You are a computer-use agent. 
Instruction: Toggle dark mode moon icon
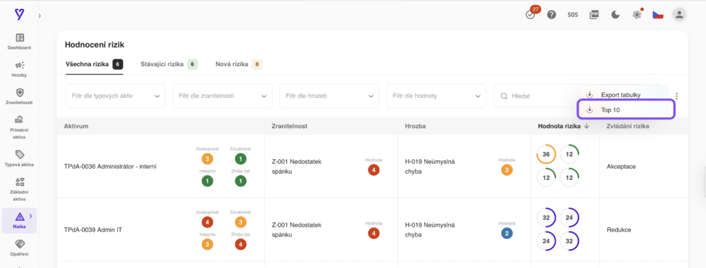pos(616,14)
